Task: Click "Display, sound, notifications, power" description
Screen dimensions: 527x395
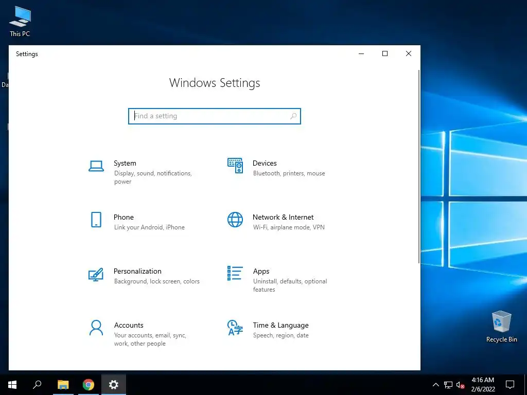Action: tap(153, 177)
